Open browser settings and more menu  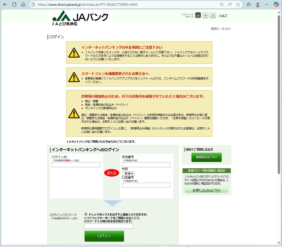pos(267,4)
